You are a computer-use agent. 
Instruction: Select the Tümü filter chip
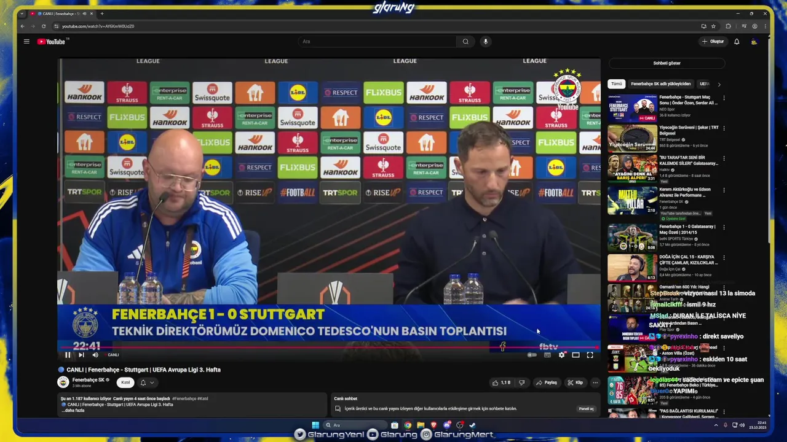[617, 84]
